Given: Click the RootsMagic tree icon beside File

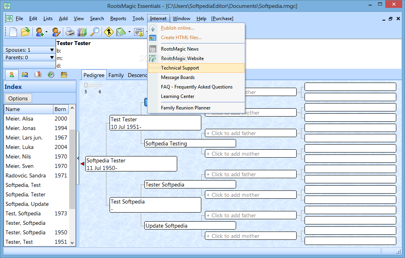Looking at the screenshot, I should pyautogui.click(x=9, y=19).
